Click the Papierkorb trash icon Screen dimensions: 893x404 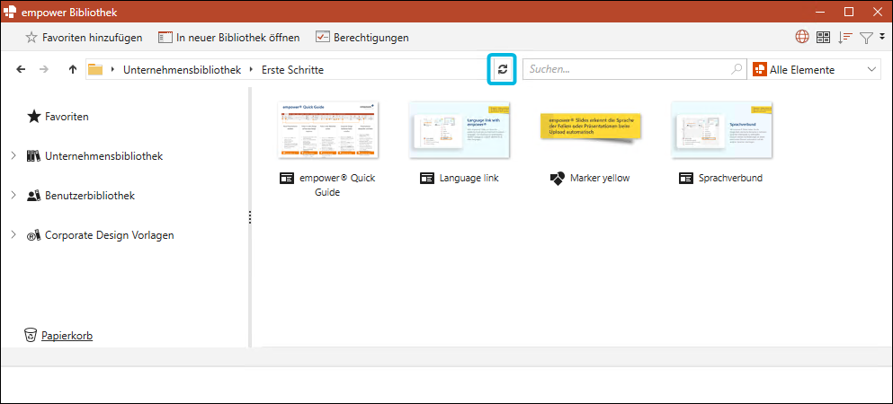31,335
